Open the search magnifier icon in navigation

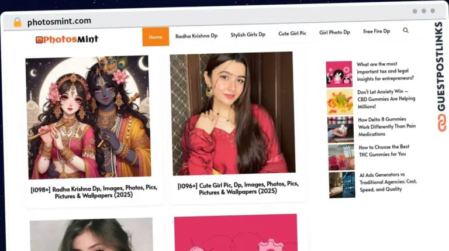tap(406, 30)
